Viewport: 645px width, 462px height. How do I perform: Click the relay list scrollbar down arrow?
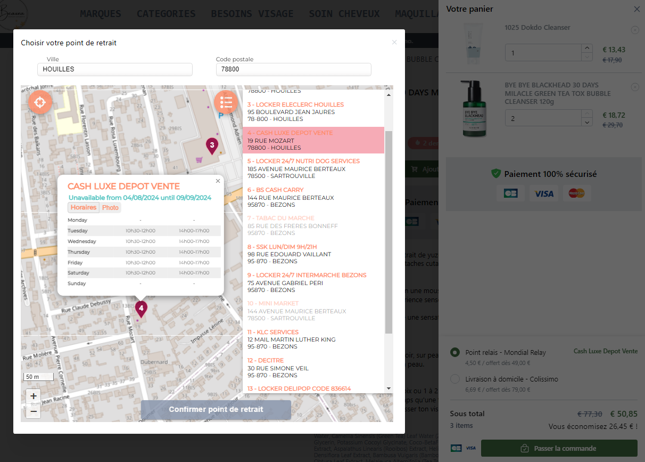tap(388, 388)
